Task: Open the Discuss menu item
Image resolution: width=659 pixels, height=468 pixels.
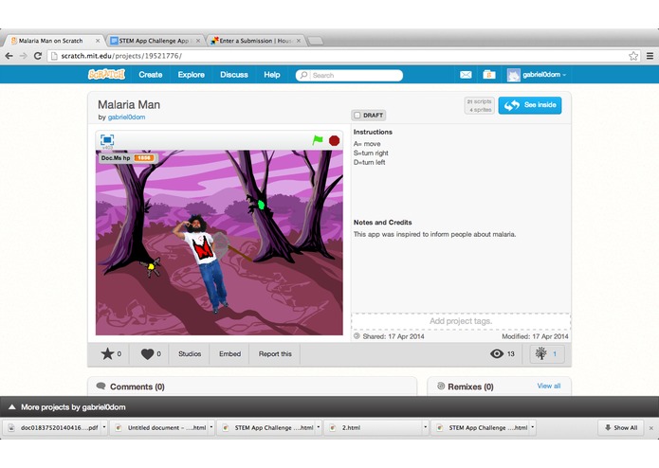Action: click(x=234, y=75)
